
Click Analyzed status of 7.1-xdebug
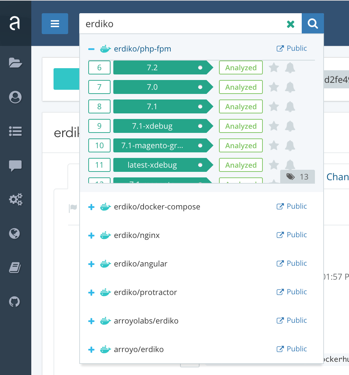[241, 126]
